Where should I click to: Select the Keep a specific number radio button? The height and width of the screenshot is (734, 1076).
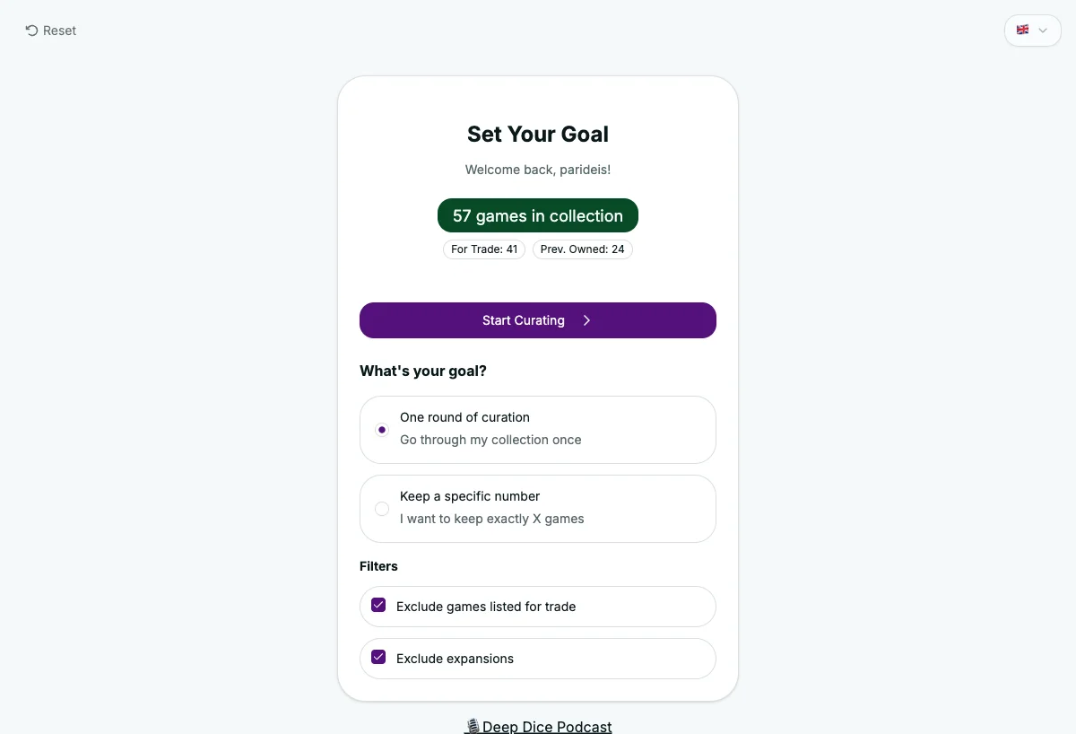(382, 508)
